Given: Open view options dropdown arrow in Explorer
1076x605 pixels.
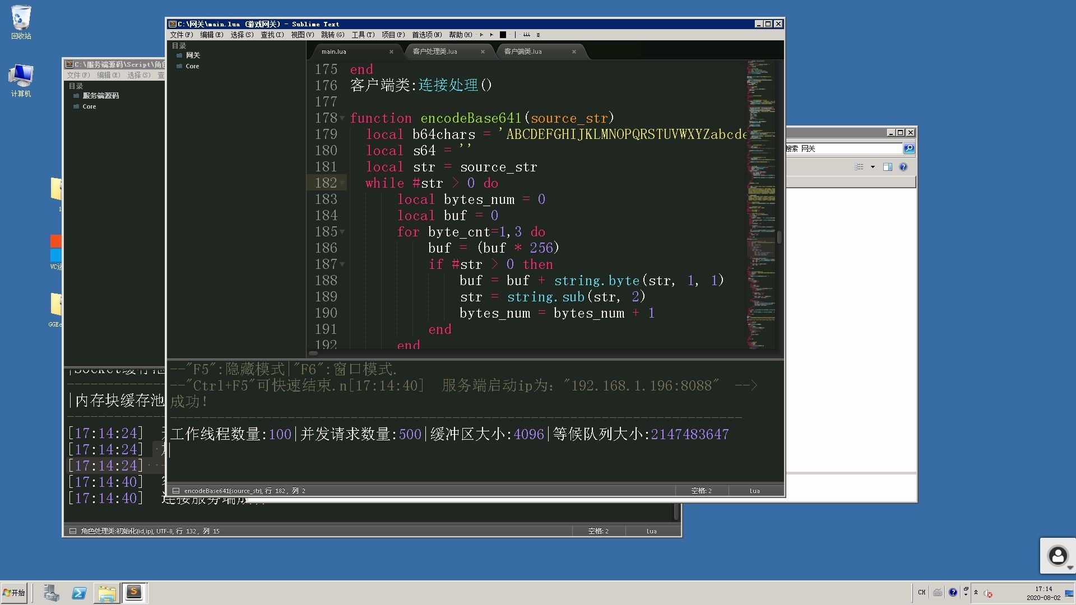Looking at the screenshot, I should (873, 167).
